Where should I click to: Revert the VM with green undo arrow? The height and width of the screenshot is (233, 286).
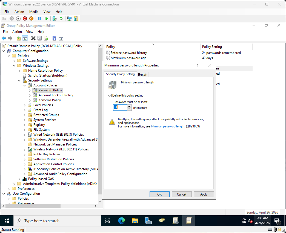pos(61,19)
